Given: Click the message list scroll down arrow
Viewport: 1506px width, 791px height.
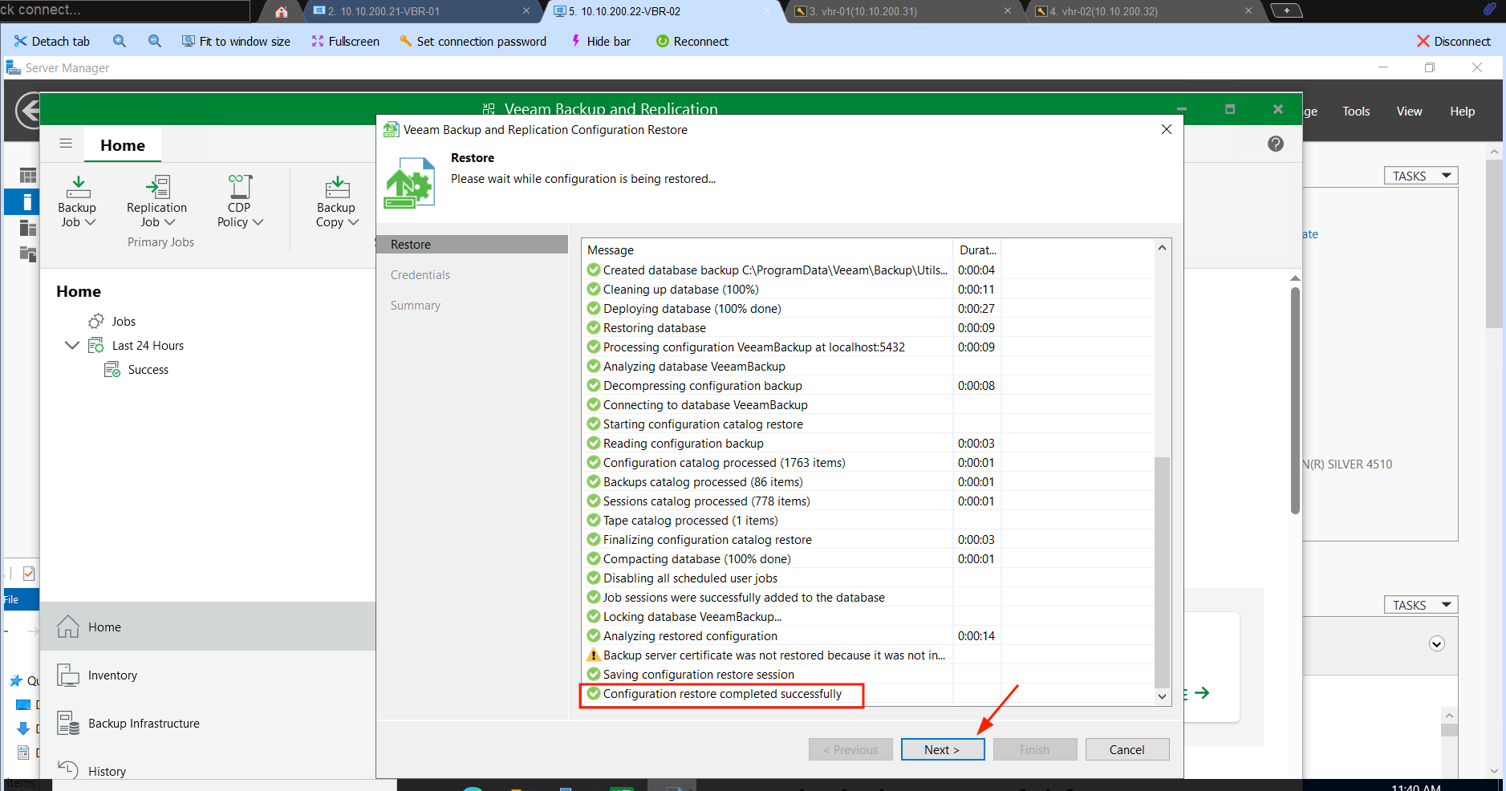Looking at the screenshot, I should click(1162, 696).
